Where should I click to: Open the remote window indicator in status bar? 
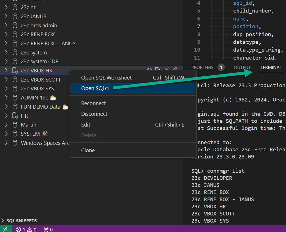click(x=6, y=229)
